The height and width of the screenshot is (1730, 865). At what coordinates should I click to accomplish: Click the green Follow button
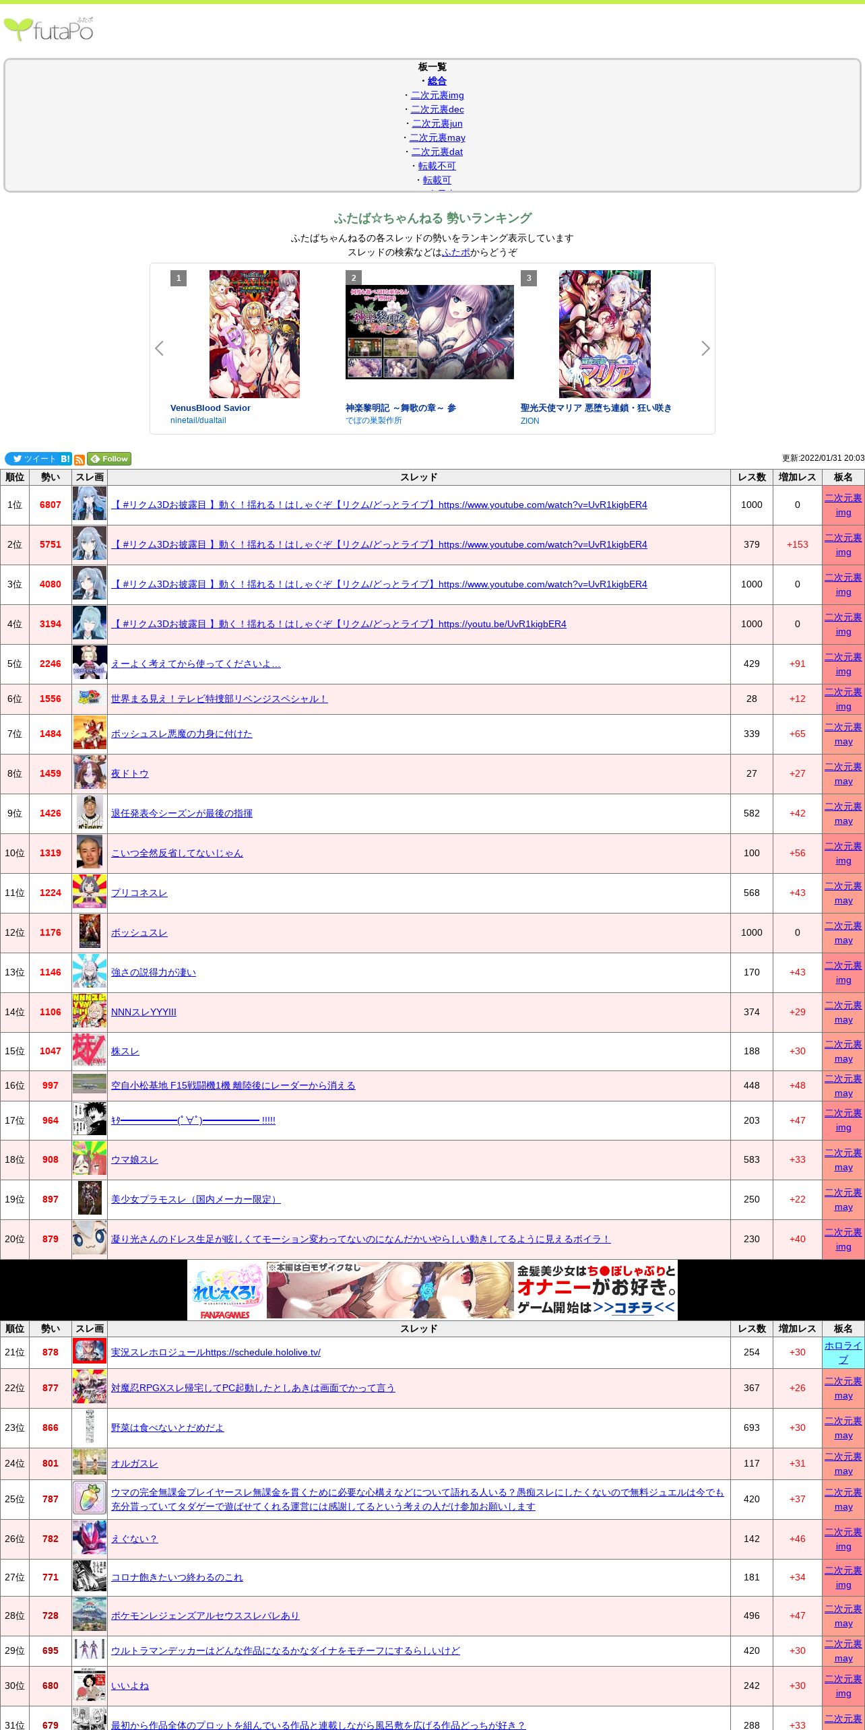pos(109,459)
